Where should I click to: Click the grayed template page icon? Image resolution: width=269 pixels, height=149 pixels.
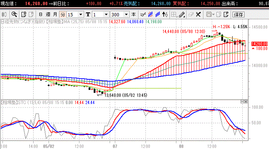219,14
